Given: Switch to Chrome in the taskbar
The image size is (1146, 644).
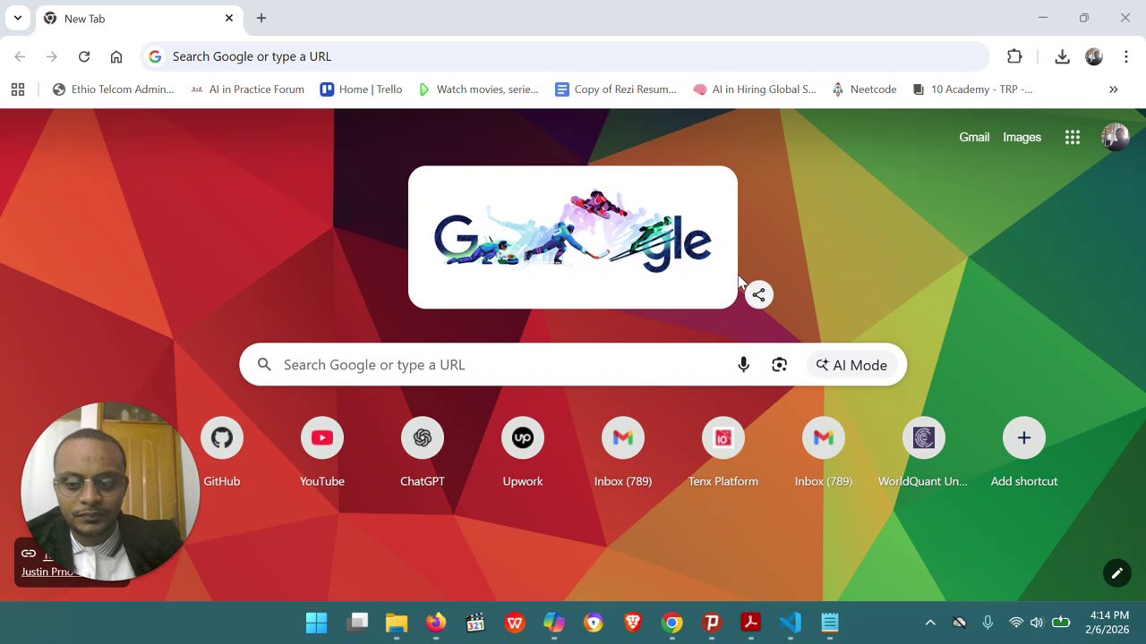Looking at the screenshot, I should pyautogui.click(x=672, y=623).
